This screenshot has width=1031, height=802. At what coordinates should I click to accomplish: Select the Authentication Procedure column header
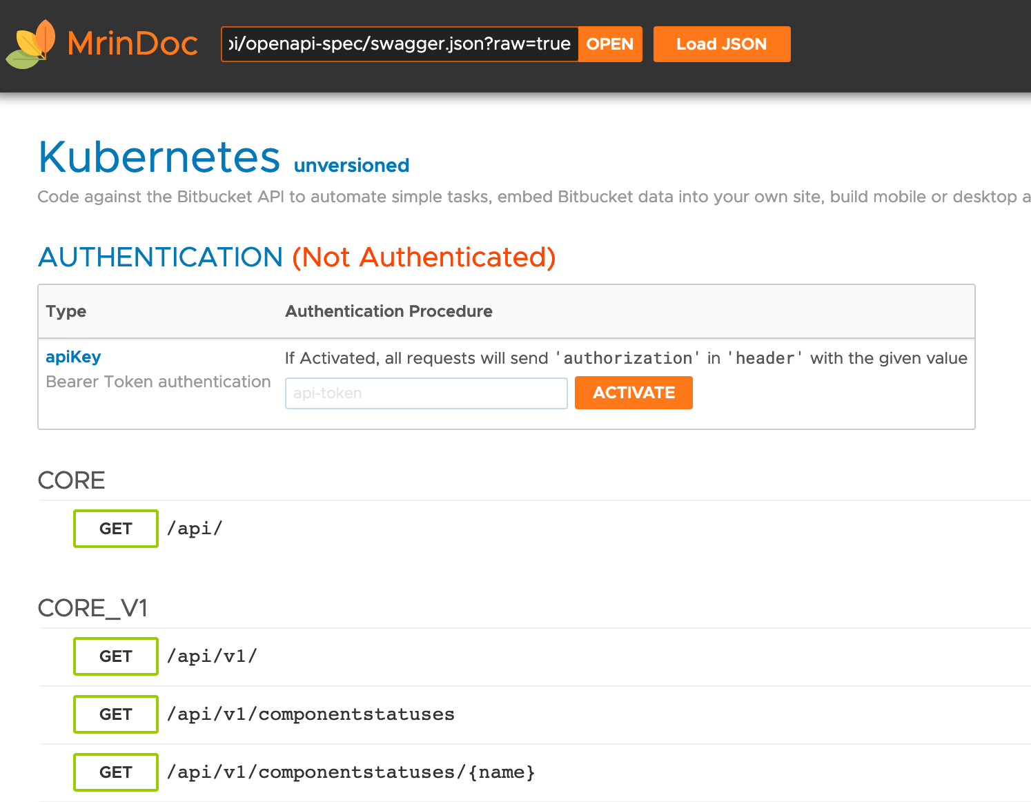[389, 311]
